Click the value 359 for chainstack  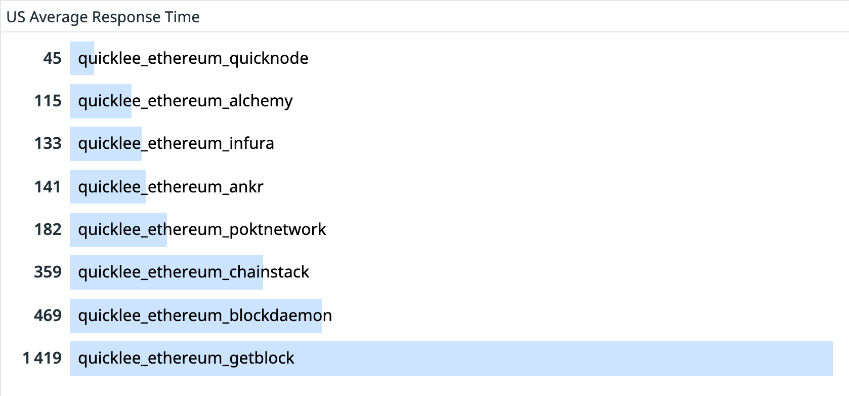coord(48,272)
